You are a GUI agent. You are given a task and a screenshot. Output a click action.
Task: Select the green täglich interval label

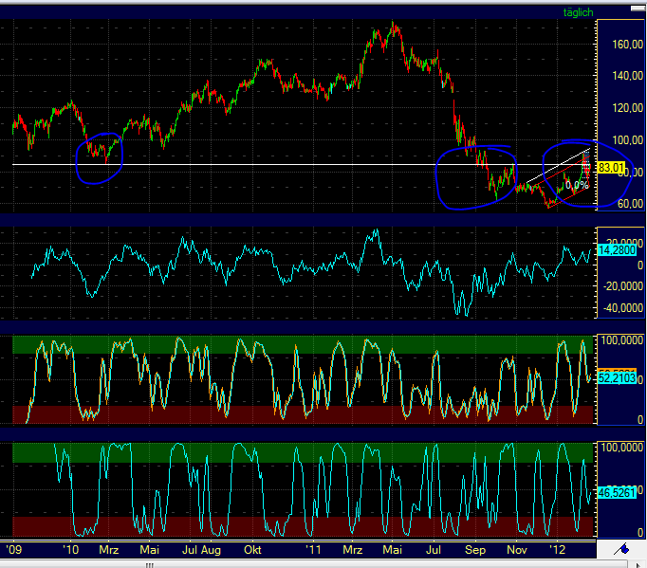pyautogui.click(x=578, y=12)
